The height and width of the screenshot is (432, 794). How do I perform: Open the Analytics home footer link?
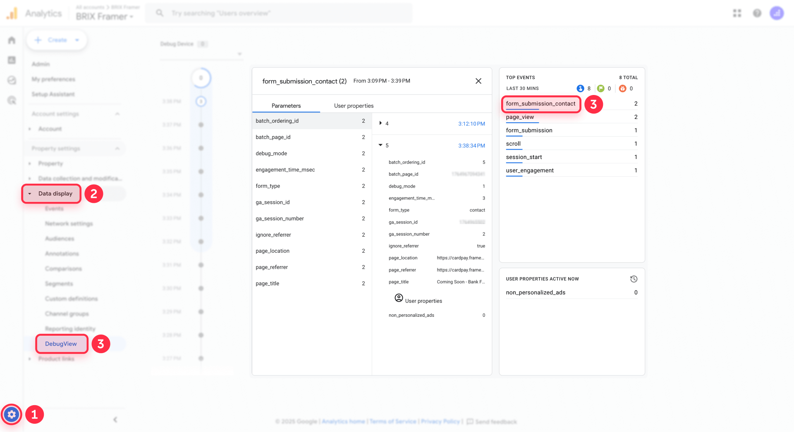pyautogui.click(x=343, y=422)
